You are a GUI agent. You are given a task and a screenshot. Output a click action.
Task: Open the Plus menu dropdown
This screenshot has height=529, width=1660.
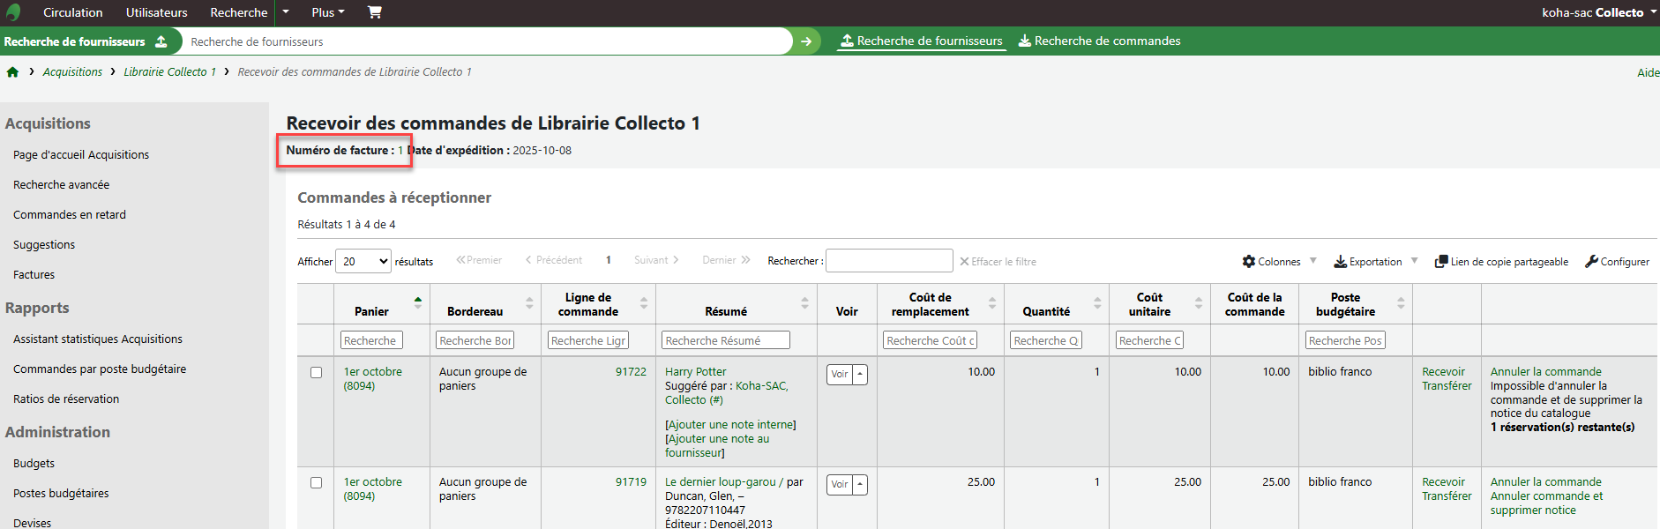pyautogui.click(x=327, y=12)
